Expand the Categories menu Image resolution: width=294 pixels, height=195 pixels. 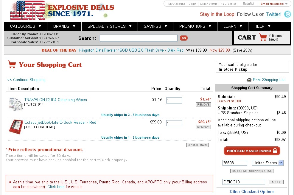pos(26,26)
